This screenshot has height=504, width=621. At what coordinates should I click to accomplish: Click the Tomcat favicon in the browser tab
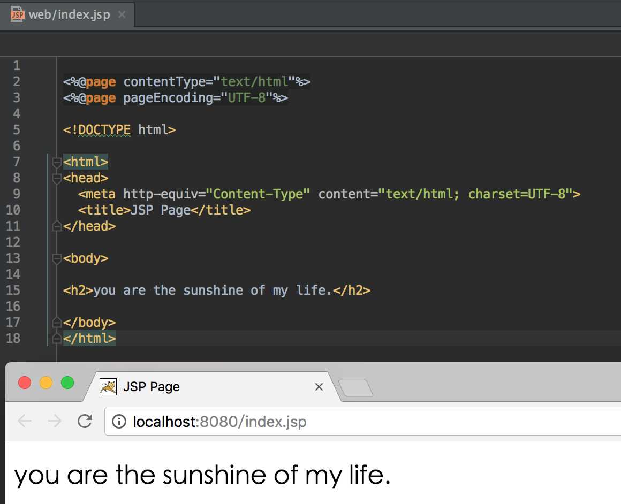click(x=108, y=386)
